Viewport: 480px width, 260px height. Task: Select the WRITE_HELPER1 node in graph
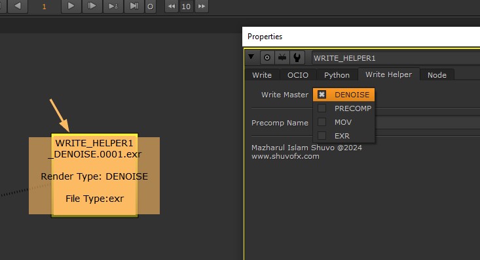94,175
